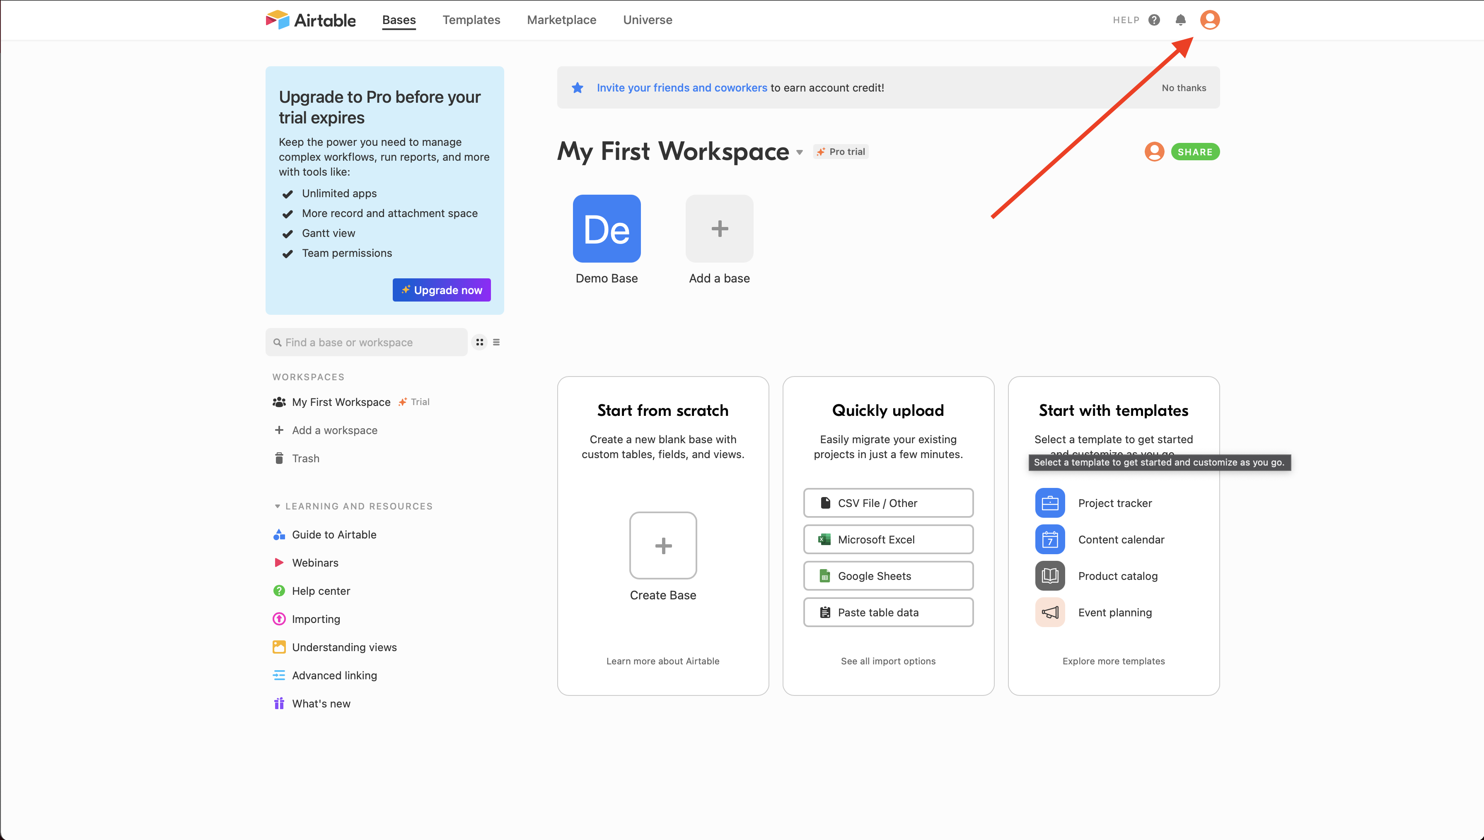
Task: Click See all import options link
Action: tap(888, 661)
